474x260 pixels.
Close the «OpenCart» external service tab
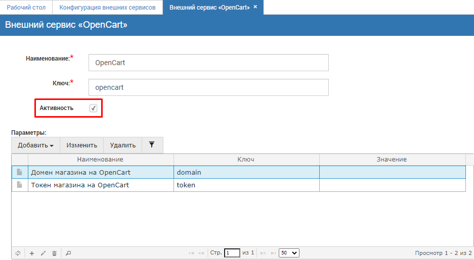[x=255, y=7]
